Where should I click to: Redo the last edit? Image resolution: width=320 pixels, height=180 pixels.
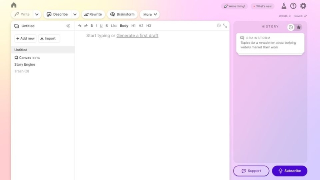pyautogui.click(x=86, y=26)
